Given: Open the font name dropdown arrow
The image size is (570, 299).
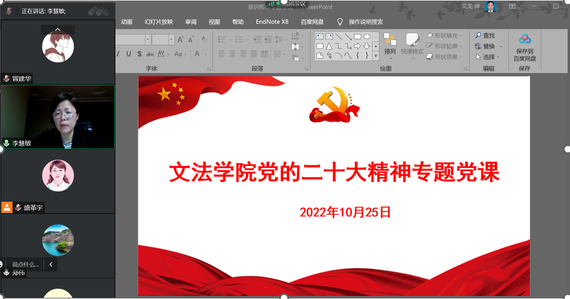Looking at the screenshot, I should click(147, 40).
